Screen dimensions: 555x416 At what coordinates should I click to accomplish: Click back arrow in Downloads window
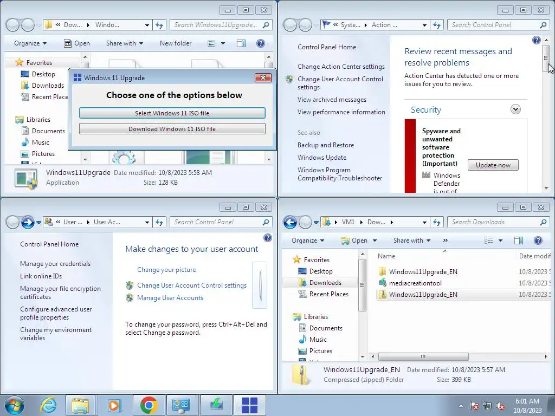point(290,222)
